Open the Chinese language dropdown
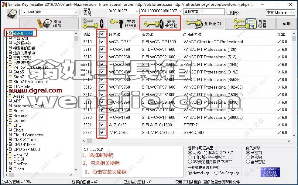 click(x=280, y=12)
